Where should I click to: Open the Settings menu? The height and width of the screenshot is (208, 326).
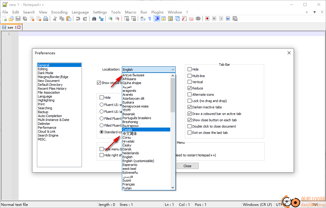click(x=100, y=12)
